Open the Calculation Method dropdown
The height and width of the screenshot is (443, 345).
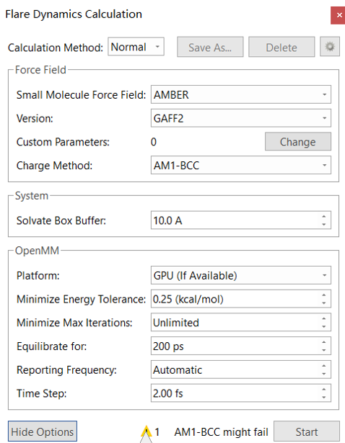pyautogui.click(x=136, y=47)
